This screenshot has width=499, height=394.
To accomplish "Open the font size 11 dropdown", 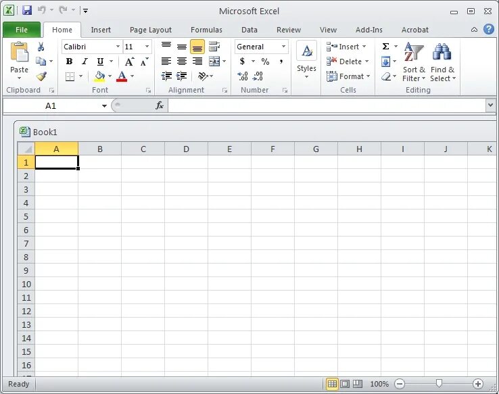I will (147, 47).
